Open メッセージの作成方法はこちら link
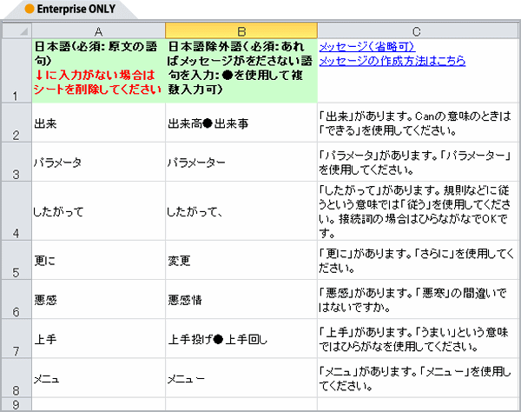The image size is (521, 412). 392,61
